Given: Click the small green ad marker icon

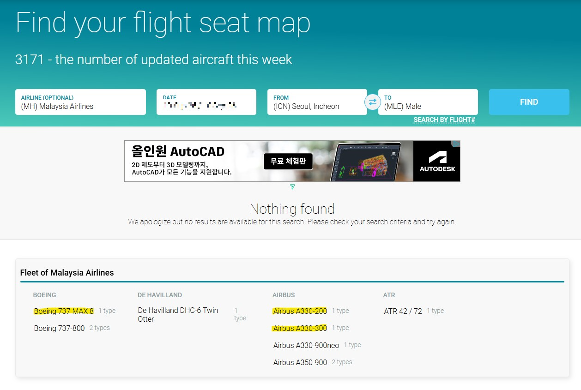Looking at the screenshot, I should click(292, 187).
